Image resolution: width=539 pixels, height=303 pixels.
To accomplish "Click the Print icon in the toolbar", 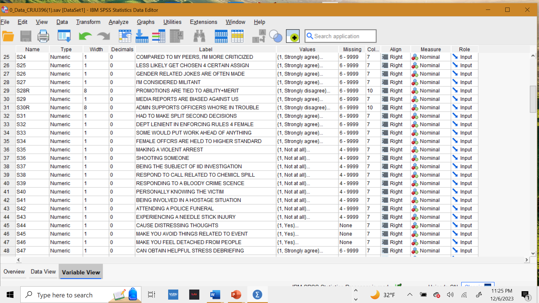I will [x=43, y=36].
